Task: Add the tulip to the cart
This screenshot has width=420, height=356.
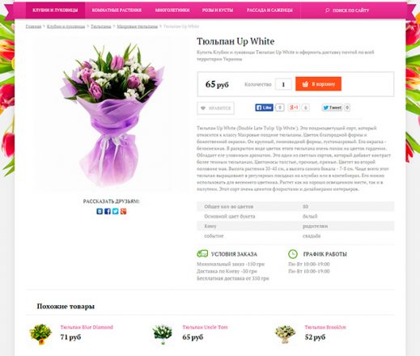Action: (x=318, y=84)
